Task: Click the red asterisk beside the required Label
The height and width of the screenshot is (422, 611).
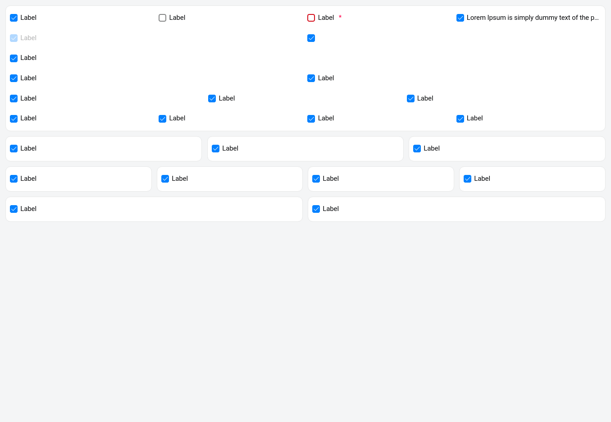Action: tap(340, 18)
